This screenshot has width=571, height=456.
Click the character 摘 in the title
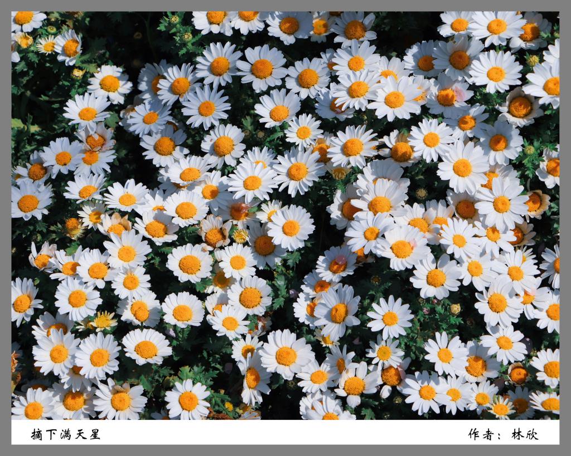[x=37, y=435]
